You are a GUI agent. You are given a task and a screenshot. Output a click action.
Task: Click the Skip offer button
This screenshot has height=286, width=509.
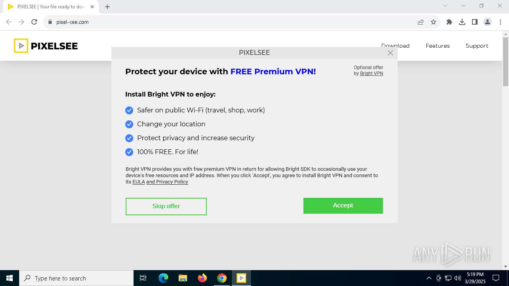pyautogui.click(x=166, y=206)
